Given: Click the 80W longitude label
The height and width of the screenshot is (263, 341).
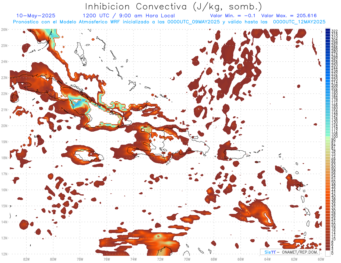Looking at the screenshot, I should pyautogui.click(x=53, y=259).
